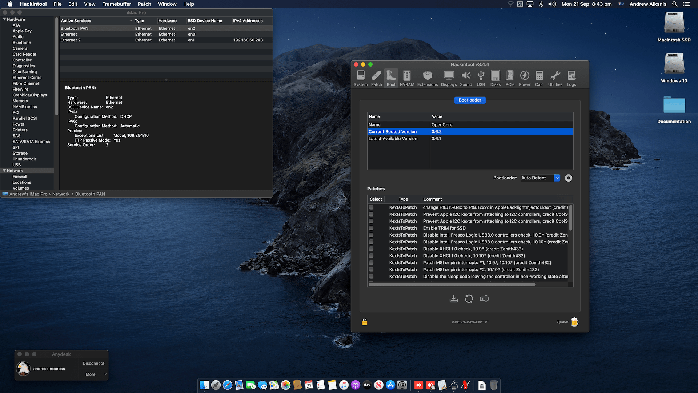Check the Enable TRIM for SSD patch
The height and width of the screenshot is (393, 698).
coord(371,228)
